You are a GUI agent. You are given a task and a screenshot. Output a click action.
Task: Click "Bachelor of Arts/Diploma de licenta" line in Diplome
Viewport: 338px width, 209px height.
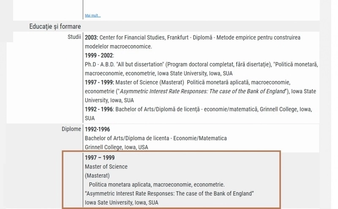pos(155,138)
